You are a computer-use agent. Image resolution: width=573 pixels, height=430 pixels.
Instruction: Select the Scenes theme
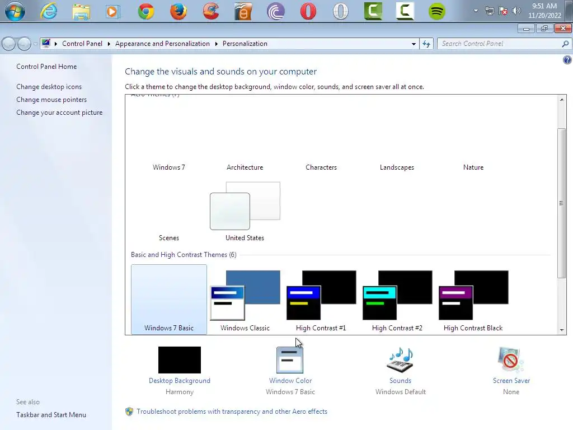[x=169, y=211]
